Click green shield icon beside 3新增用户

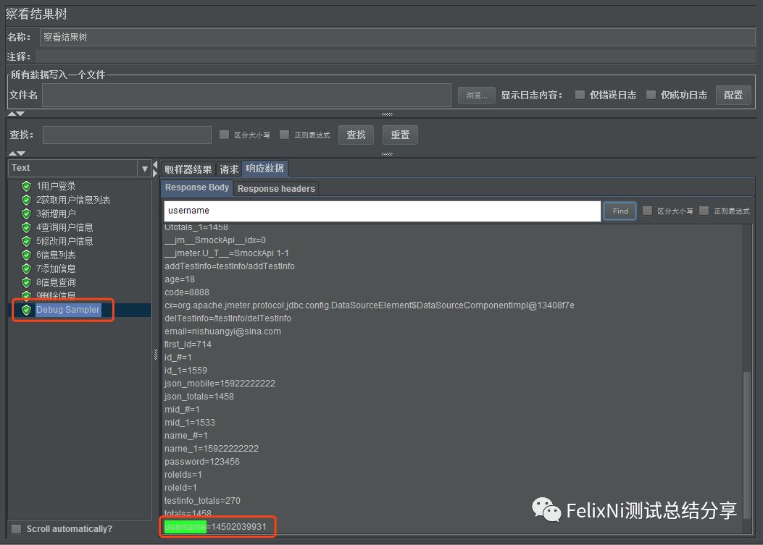click(26, 214)
